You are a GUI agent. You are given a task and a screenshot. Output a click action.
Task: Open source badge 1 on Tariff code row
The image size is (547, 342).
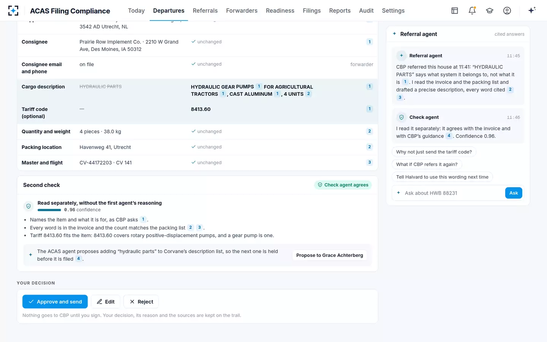pos(370,109)
